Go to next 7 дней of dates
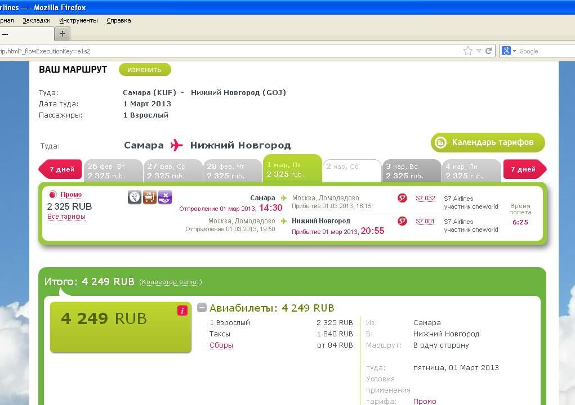This screenshot has height=405, width=575. point(524,169)
